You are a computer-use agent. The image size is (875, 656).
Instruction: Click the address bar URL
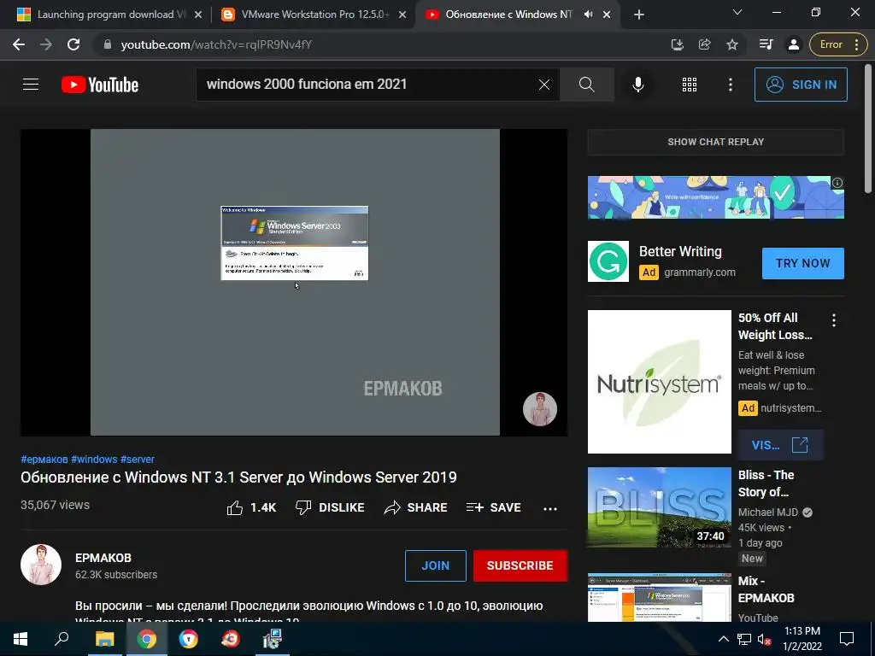click(216, 44)
